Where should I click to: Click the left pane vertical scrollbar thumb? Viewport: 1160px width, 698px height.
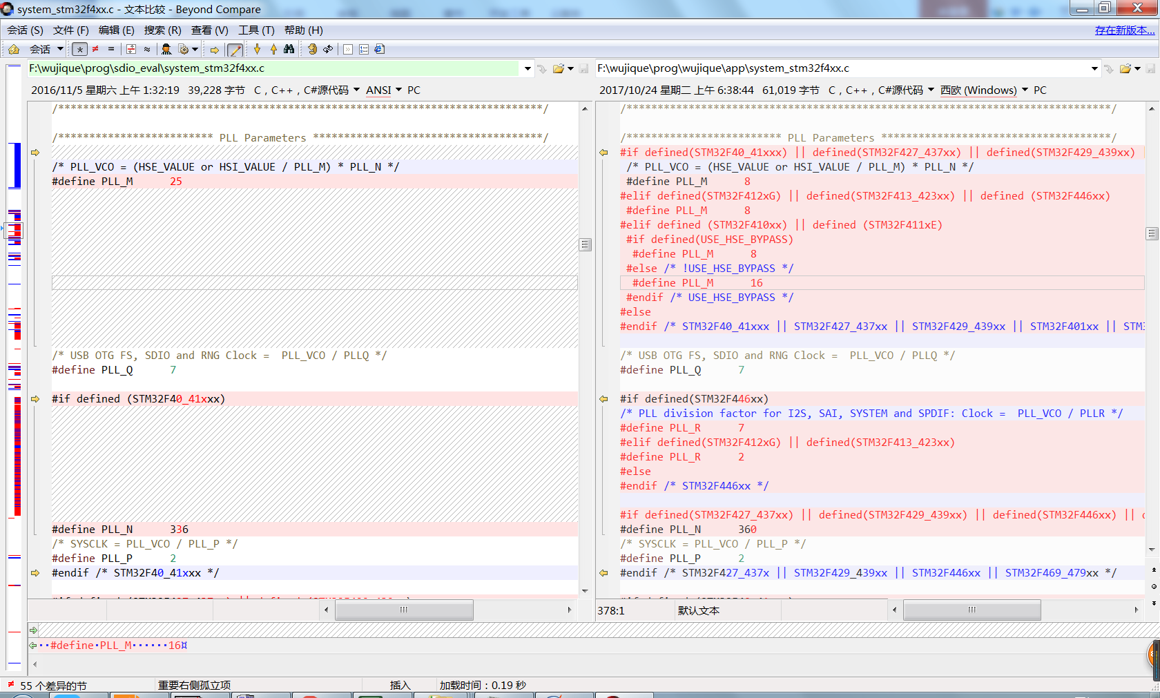(x=585, y=245)
